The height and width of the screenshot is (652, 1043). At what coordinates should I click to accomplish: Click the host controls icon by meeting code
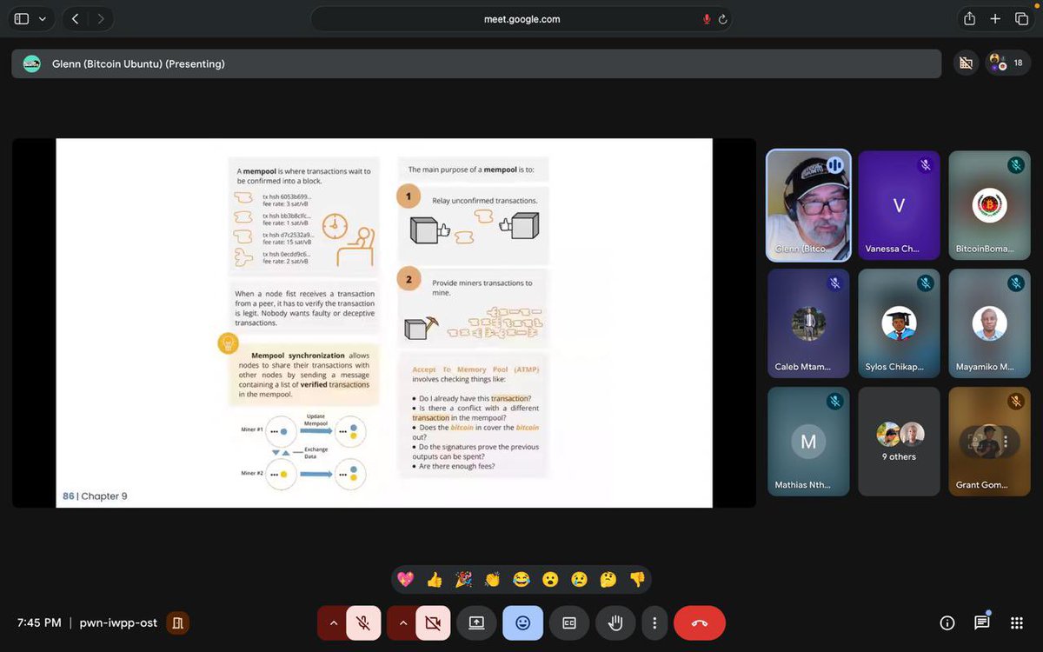point(177,622)
